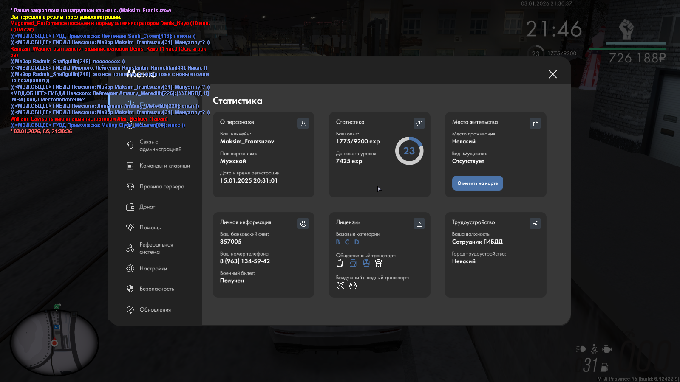Open the Help section in sidebar
The width and height of the screenshot is (680, 382).
150,228
